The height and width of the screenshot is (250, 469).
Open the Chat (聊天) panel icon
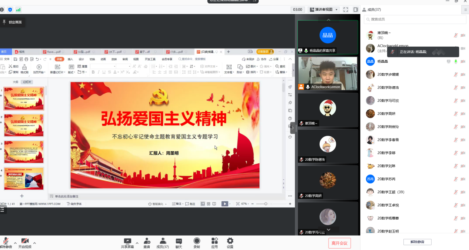(x=179, y=241)
